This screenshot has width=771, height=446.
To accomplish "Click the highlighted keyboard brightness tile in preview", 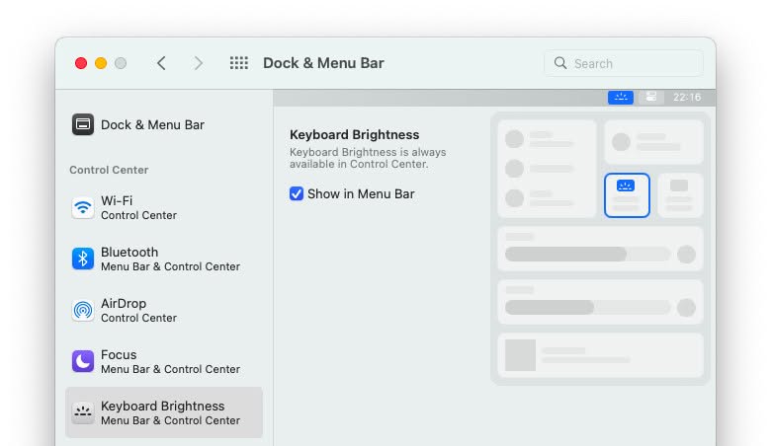I will point(627,194).
